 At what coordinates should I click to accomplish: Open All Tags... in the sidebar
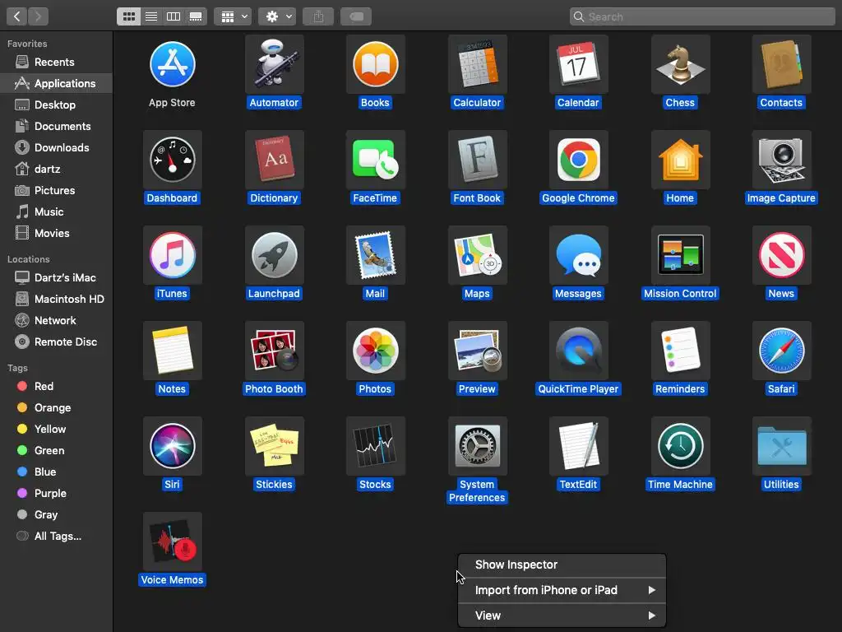(57, 536)
